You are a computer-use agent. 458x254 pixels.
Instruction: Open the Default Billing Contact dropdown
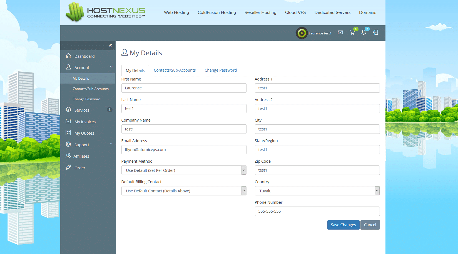184,191
